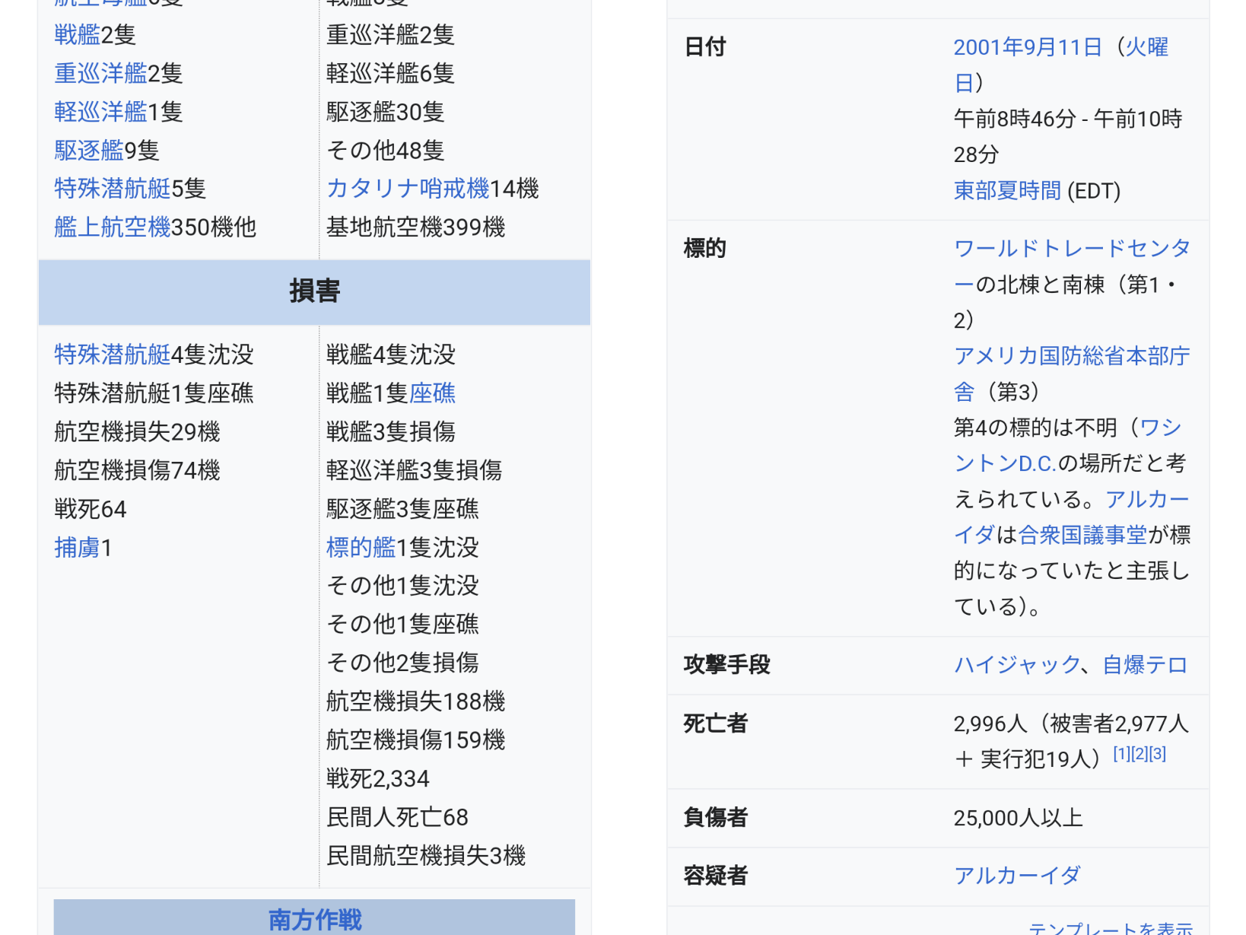Select the 死亡者 row label
1246x935 pixels.
pos(716,723)
